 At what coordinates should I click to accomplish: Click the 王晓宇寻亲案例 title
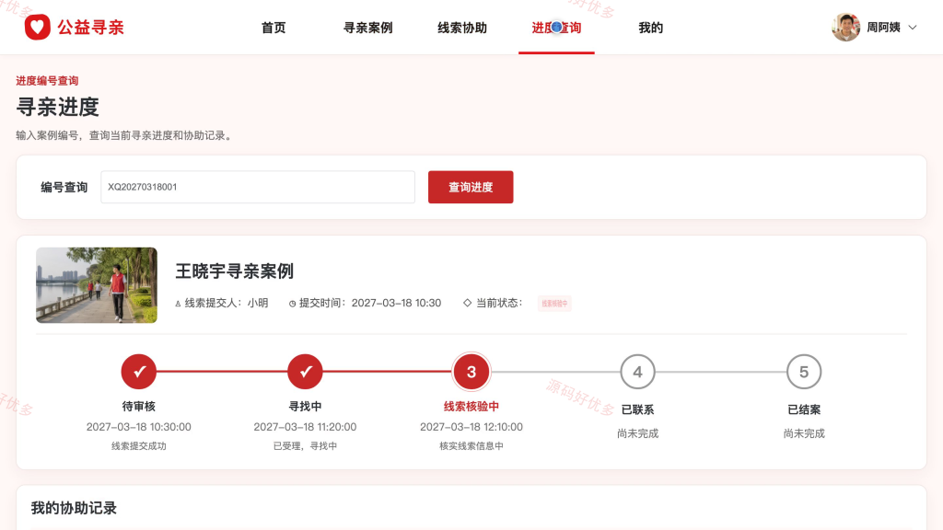234,271
